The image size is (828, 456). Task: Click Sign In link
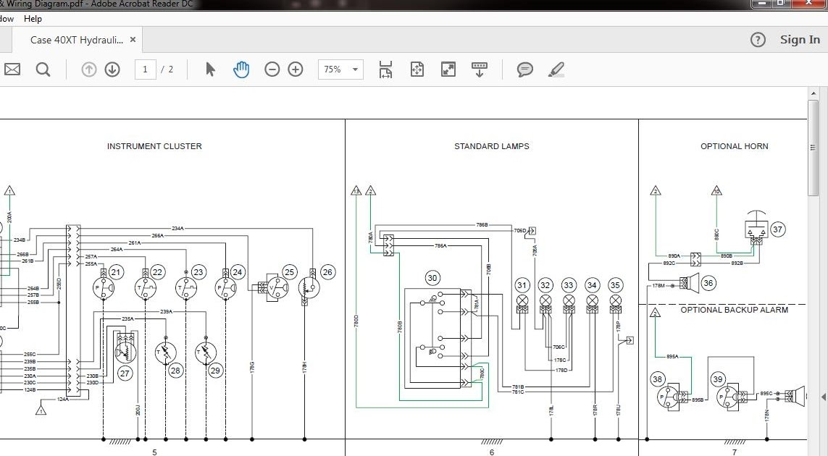click(800, 40)
